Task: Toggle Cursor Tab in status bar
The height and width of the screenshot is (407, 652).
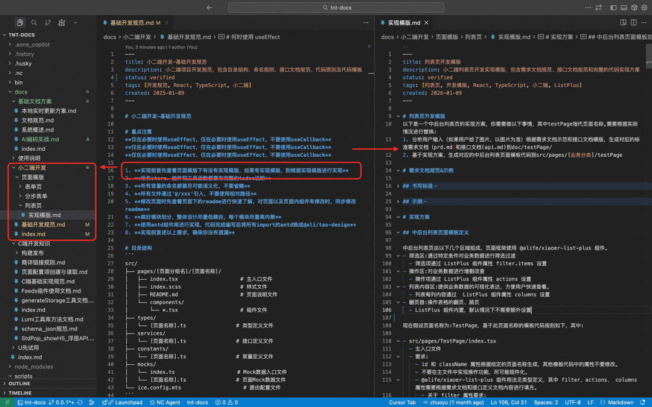Action: tap(402, 402)
